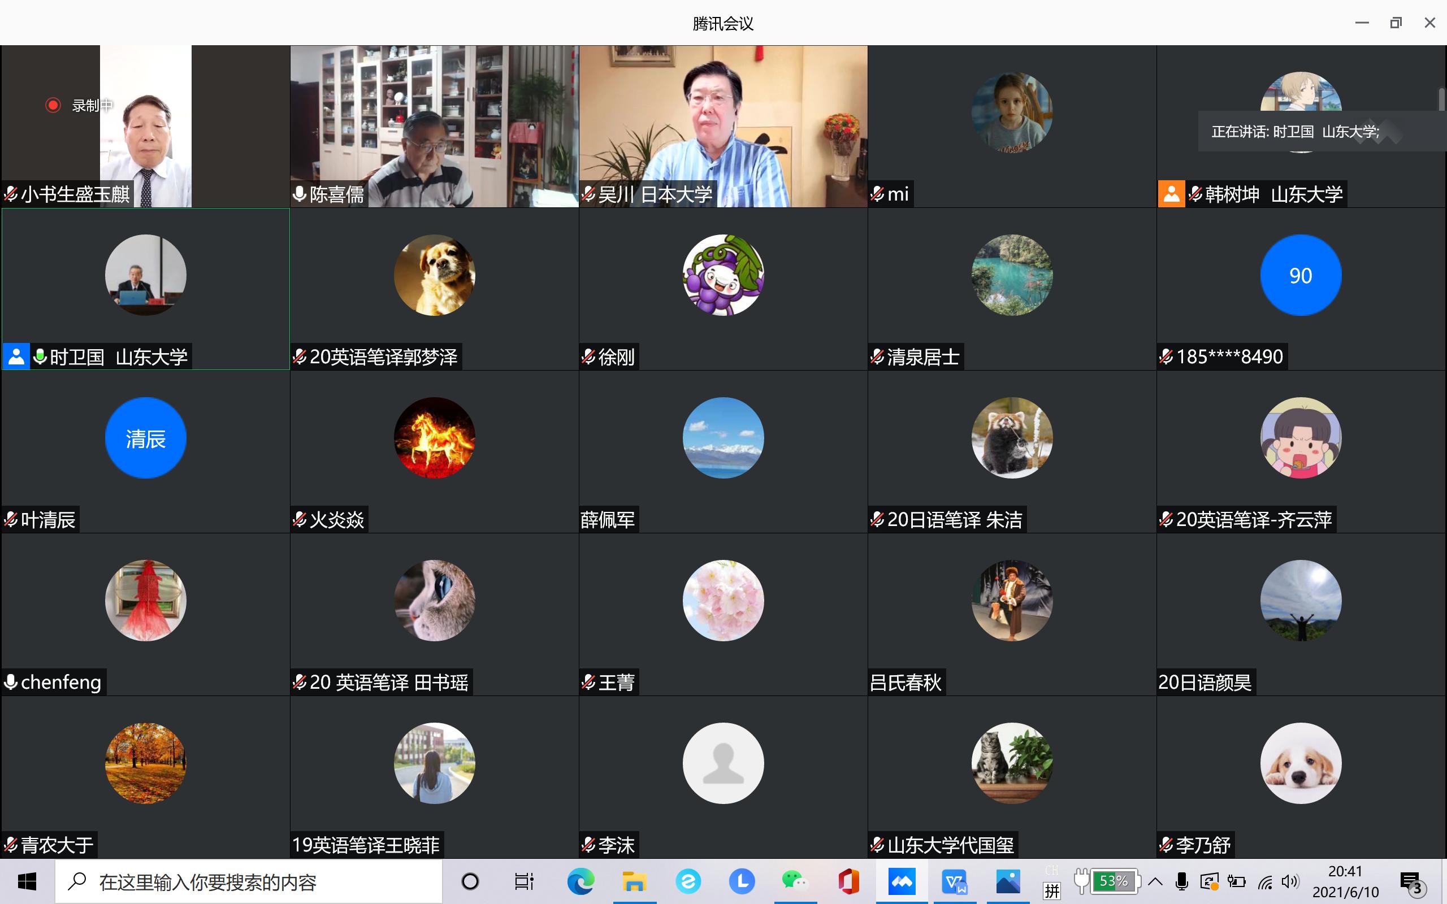Open Tencent Meeting from the taskbar
1447x904 pixels.
[x=902, y=882]
